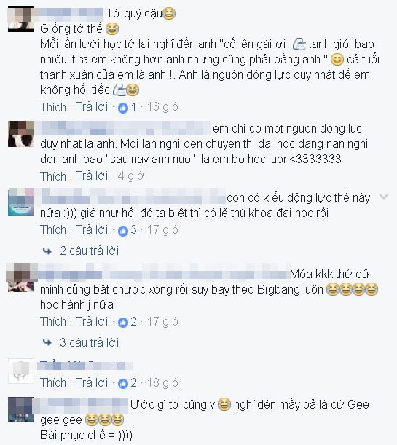
Task: Open the 18 giờ timestamp link
Action: [163, 383]
